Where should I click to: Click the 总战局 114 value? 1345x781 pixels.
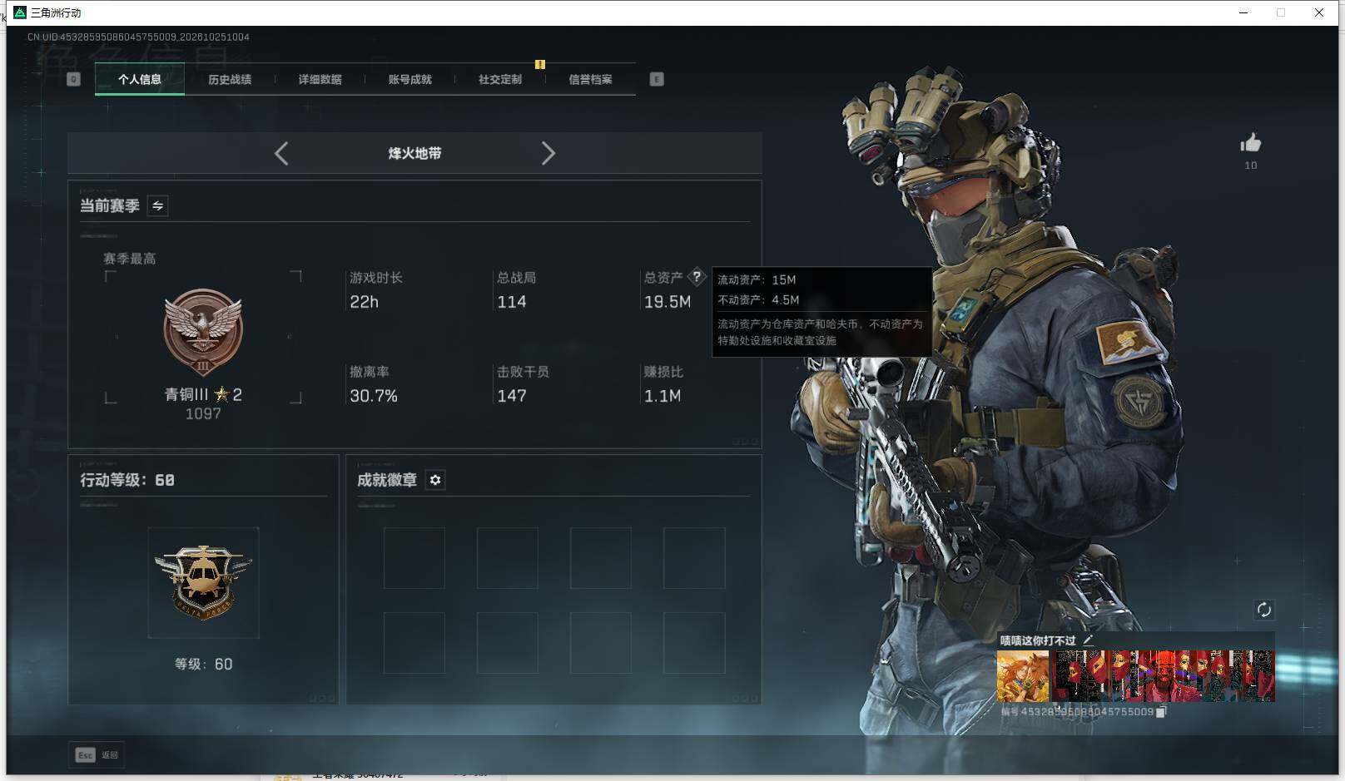click(512, 302)
